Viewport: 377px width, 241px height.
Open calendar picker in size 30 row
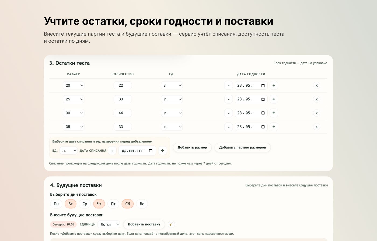263,113
